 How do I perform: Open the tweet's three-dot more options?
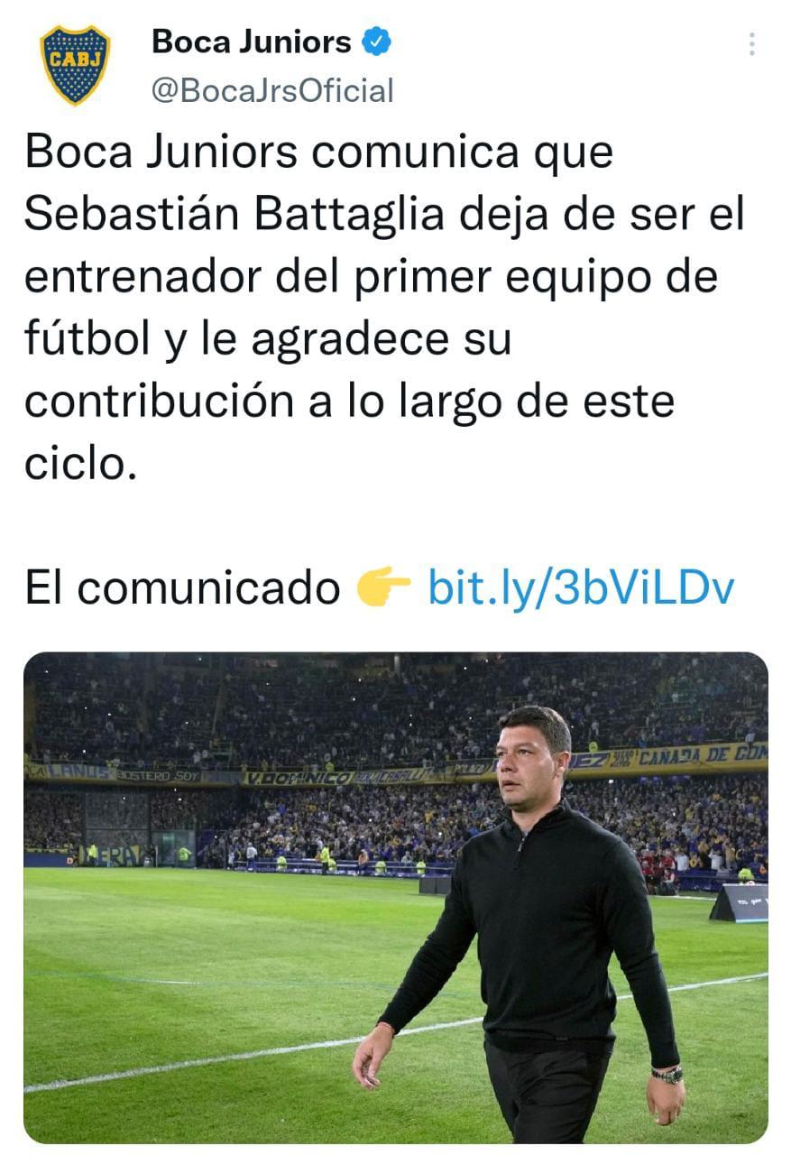[751, 44]
